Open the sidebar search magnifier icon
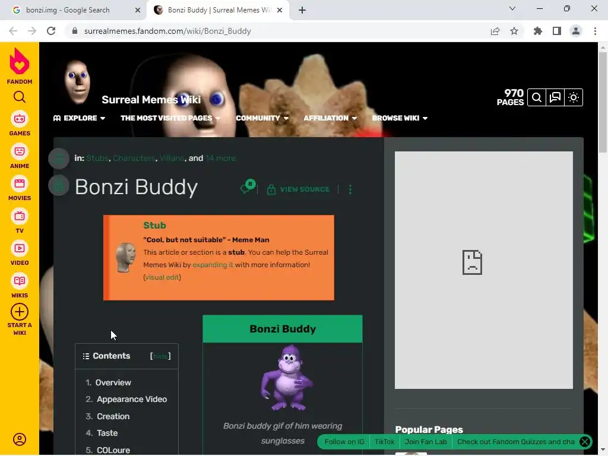 [x=20, y=97]
